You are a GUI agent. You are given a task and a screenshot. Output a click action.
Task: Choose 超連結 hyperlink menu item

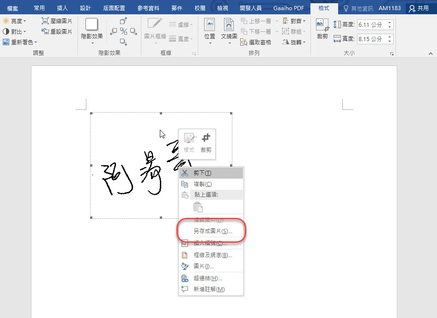pos(211,278)
